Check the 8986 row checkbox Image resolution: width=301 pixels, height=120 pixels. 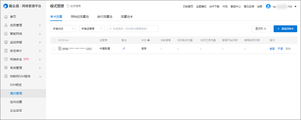tap(54, 49)
